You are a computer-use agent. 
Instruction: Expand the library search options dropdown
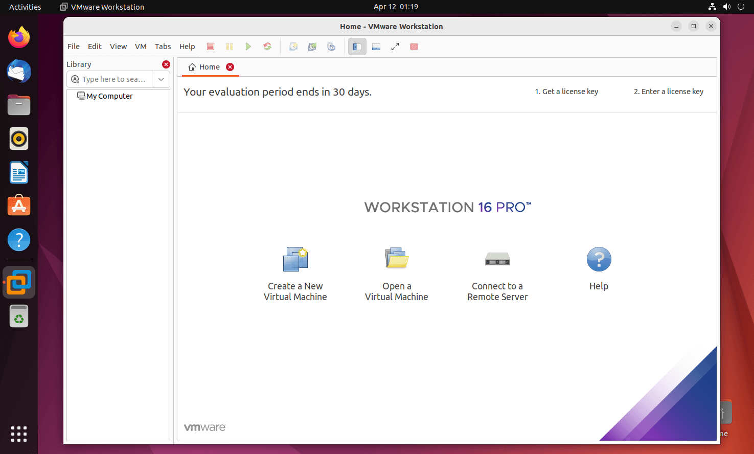coord(161,79)
